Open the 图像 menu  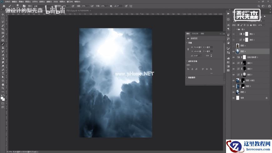click(21, 2)
